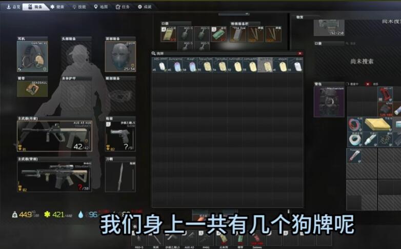Screen dimensions: 401x249
Task: Select the pistol in holster slot
Action: [120, 136]
